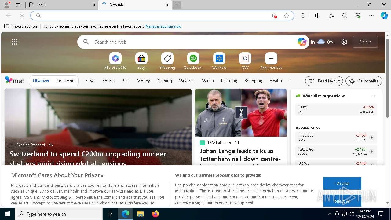391x220 pixels.
Task: Add this page to favorites star
Action: pos(287,16)
